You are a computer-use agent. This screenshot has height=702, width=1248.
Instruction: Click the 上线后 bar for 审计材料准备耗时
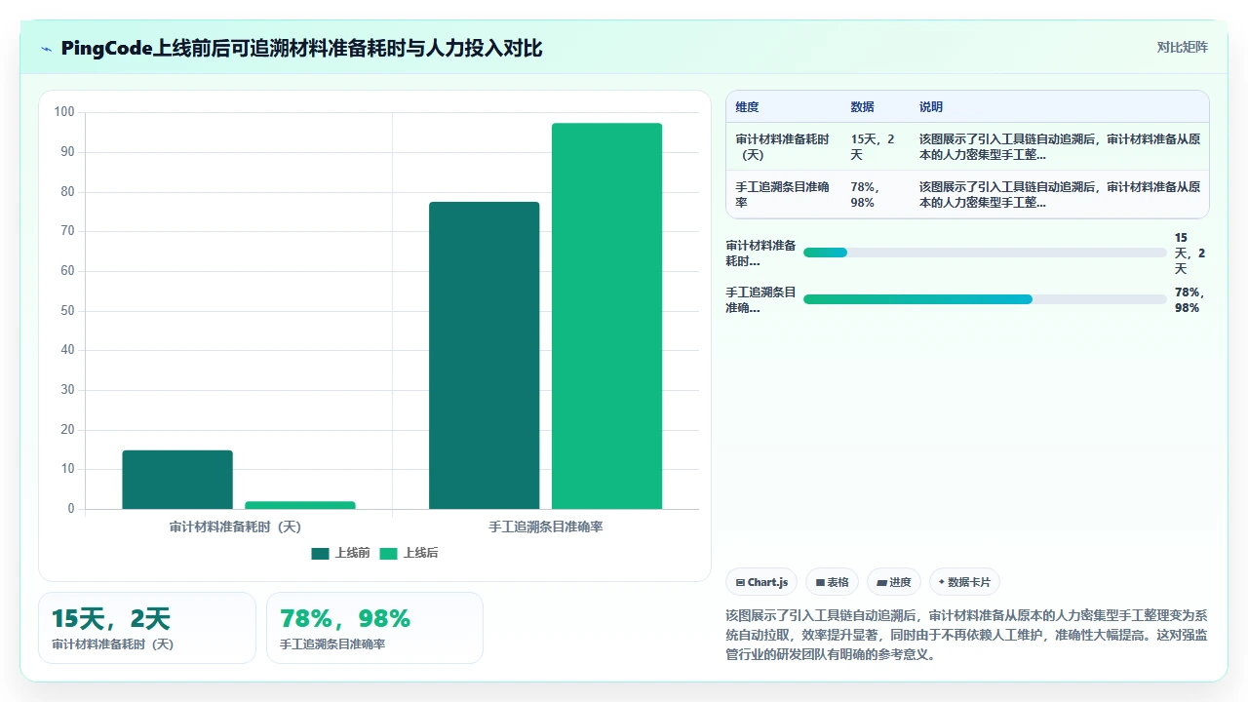[300, 505]
